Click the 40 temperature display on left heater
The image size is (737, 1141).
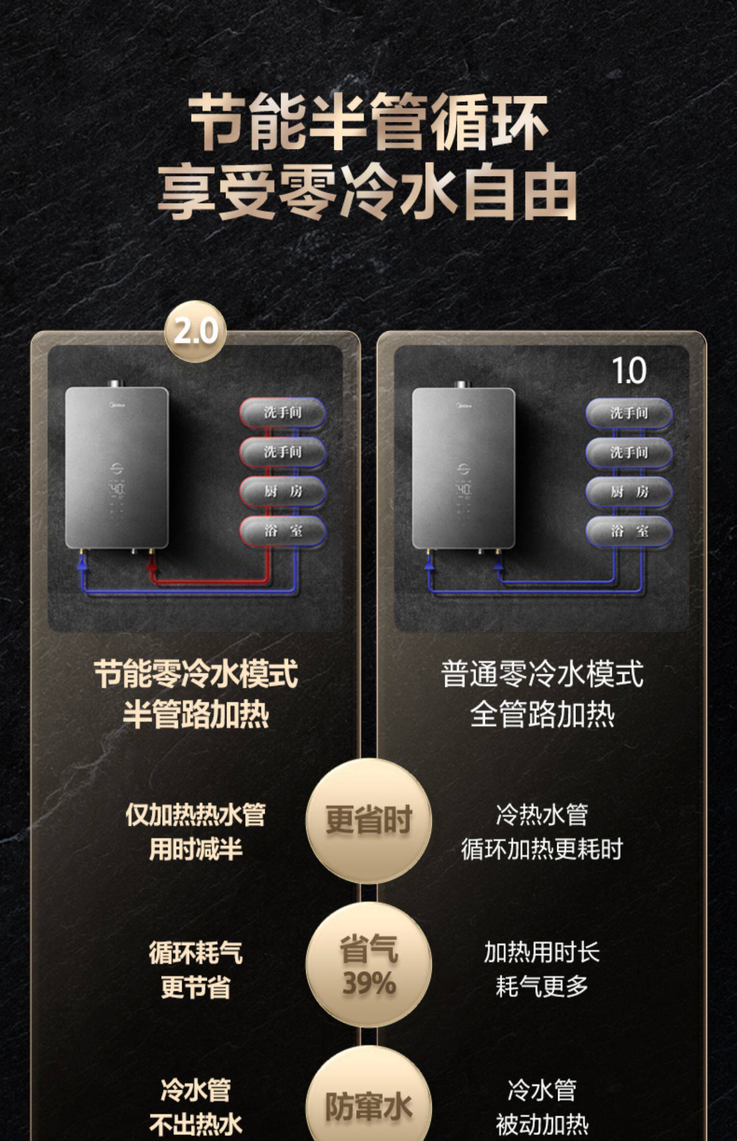tap(117, 489)
